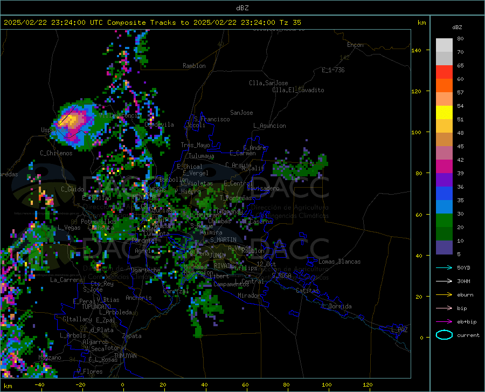Click the Catitas place label
485x392 pixels.
[x=307, y=291]
